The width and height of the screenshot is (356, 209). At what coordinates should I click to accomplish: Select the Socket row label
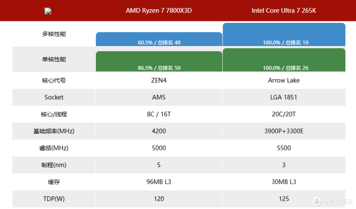tap(54, 97)
